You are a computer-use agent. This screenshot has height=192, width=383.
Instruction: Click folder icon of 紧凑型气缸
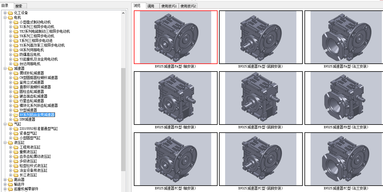16,133
